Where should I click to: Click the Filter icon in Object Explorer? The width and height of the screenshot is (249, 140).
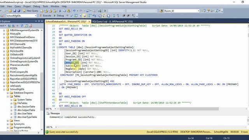click(x=22, y=26)
